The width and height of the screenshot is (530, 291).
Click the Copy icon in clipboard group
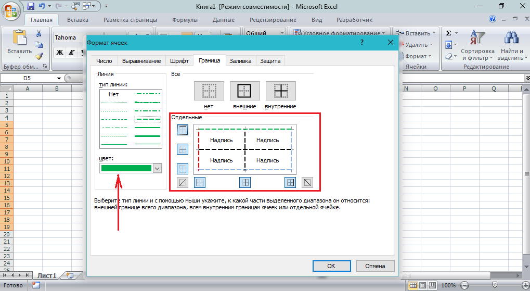(x=39, y=45)
